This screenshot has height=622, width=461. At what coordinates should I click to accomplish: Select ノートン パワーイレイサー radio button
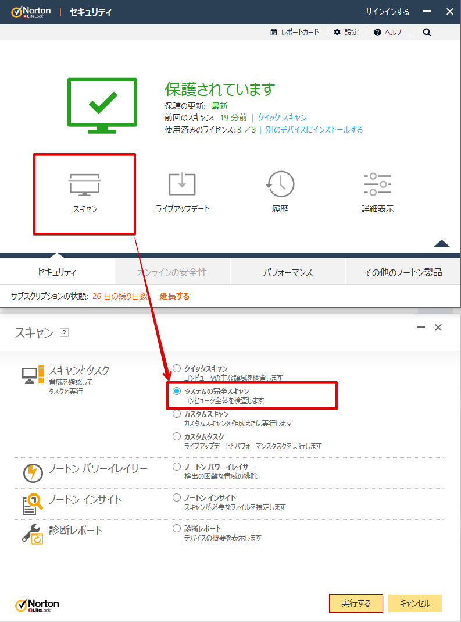click(177, 467)
